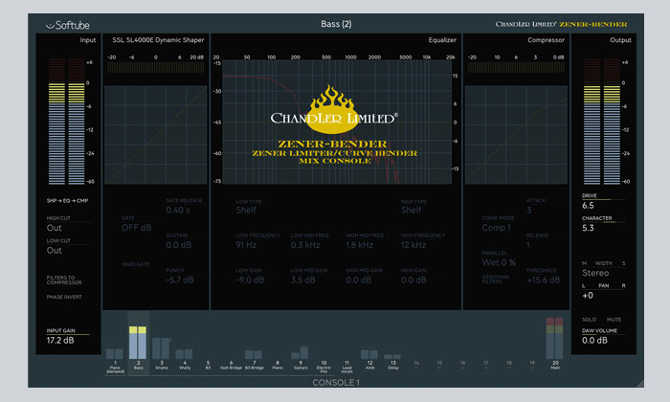The image size is (670, 402).
Task: Click the Threshold +15.6 dB value
Action: pyautogui.click(x=543, y=280)
